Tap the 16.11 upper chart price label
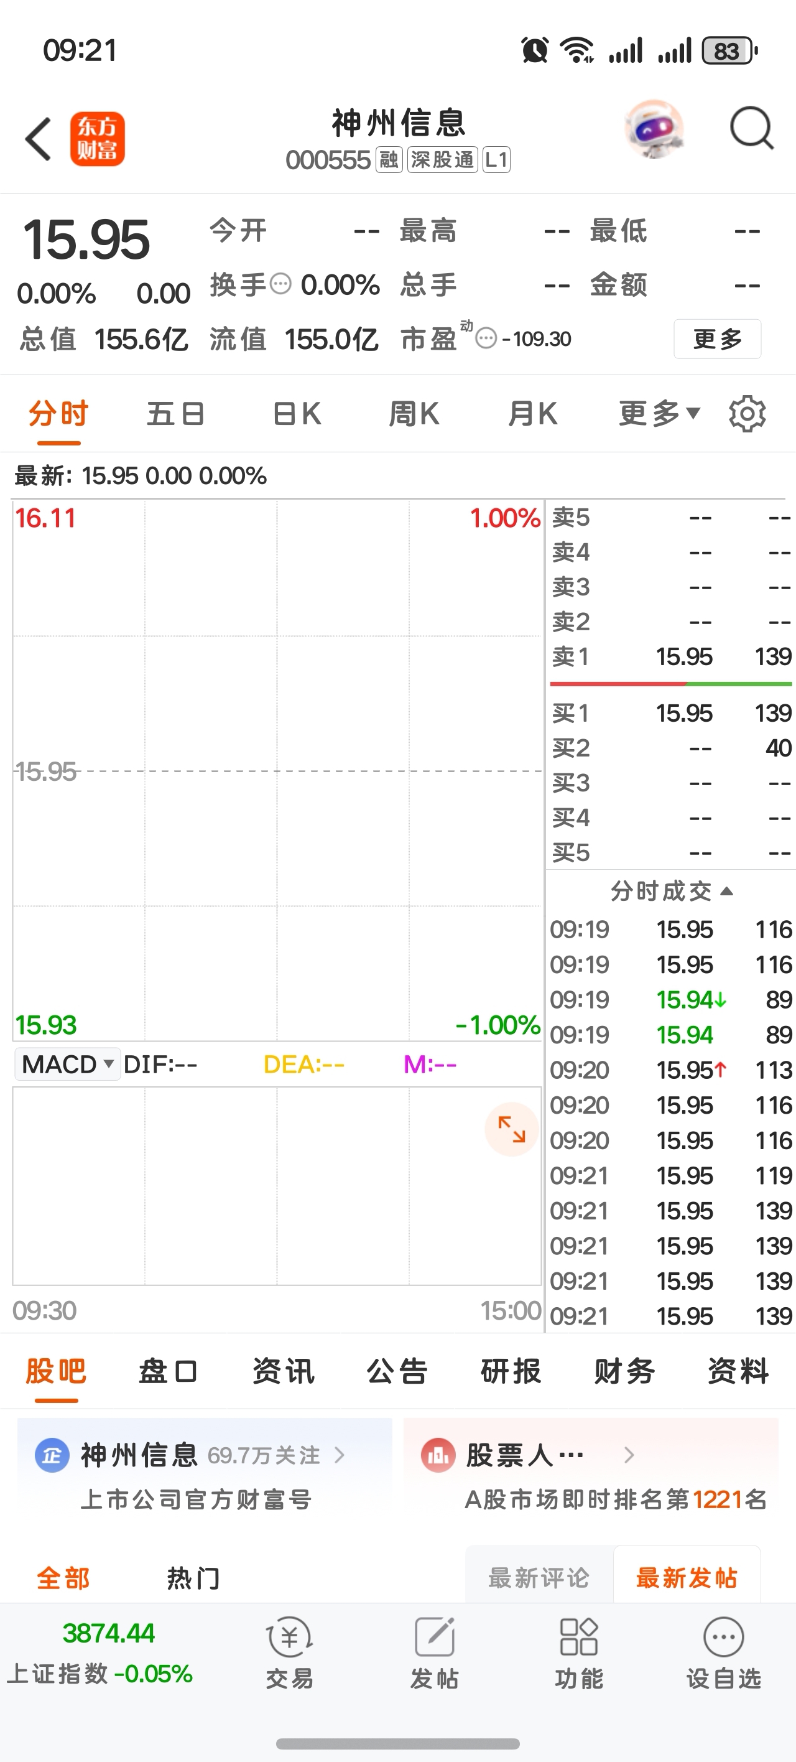This screenshot has height=1762, width=796. point(45,518)
